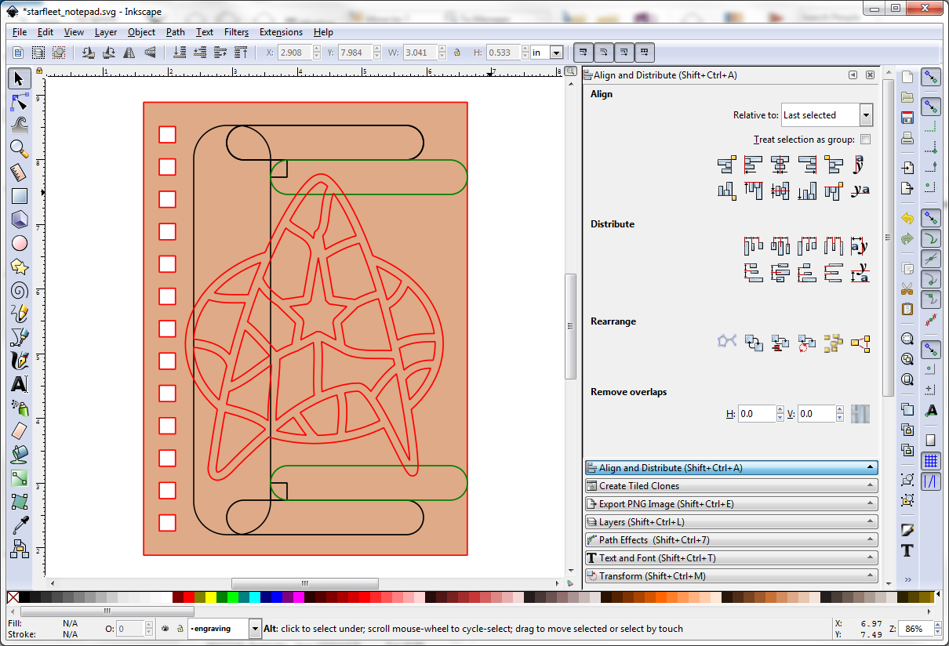Select the Color dropper tool
This screenshot has height=646, width=949.
(x=20, y=525)
